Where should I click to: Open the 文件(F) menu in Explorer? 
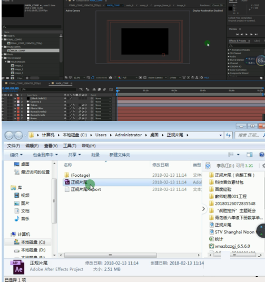tap(14, 146)
